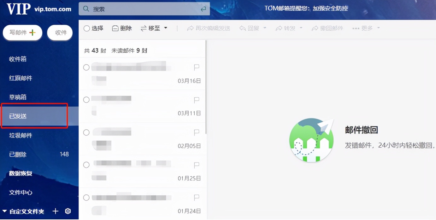Open the 已删除 deleted folder showing 148
436x220 pixels.
(x=18, y=154)
